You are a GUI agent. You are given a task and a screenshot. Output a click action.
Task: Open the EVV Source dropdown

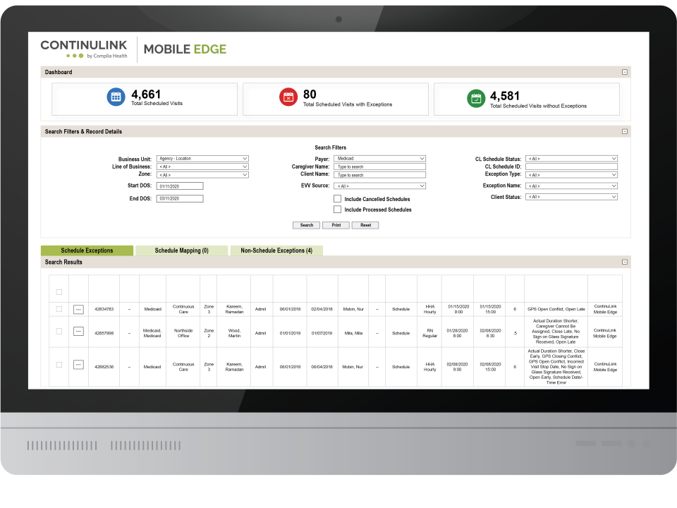[x=379, y=186]
